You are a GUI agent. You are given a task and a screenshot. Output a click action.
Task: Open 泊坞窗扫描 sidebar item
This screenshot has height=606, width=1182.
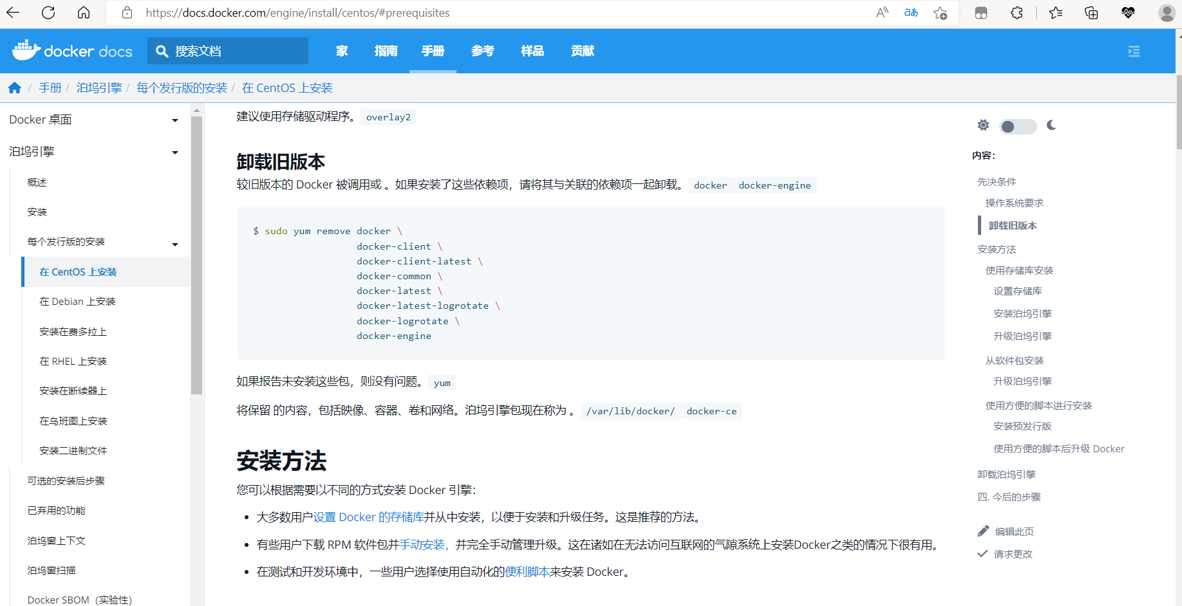click(x=52, y=571)
